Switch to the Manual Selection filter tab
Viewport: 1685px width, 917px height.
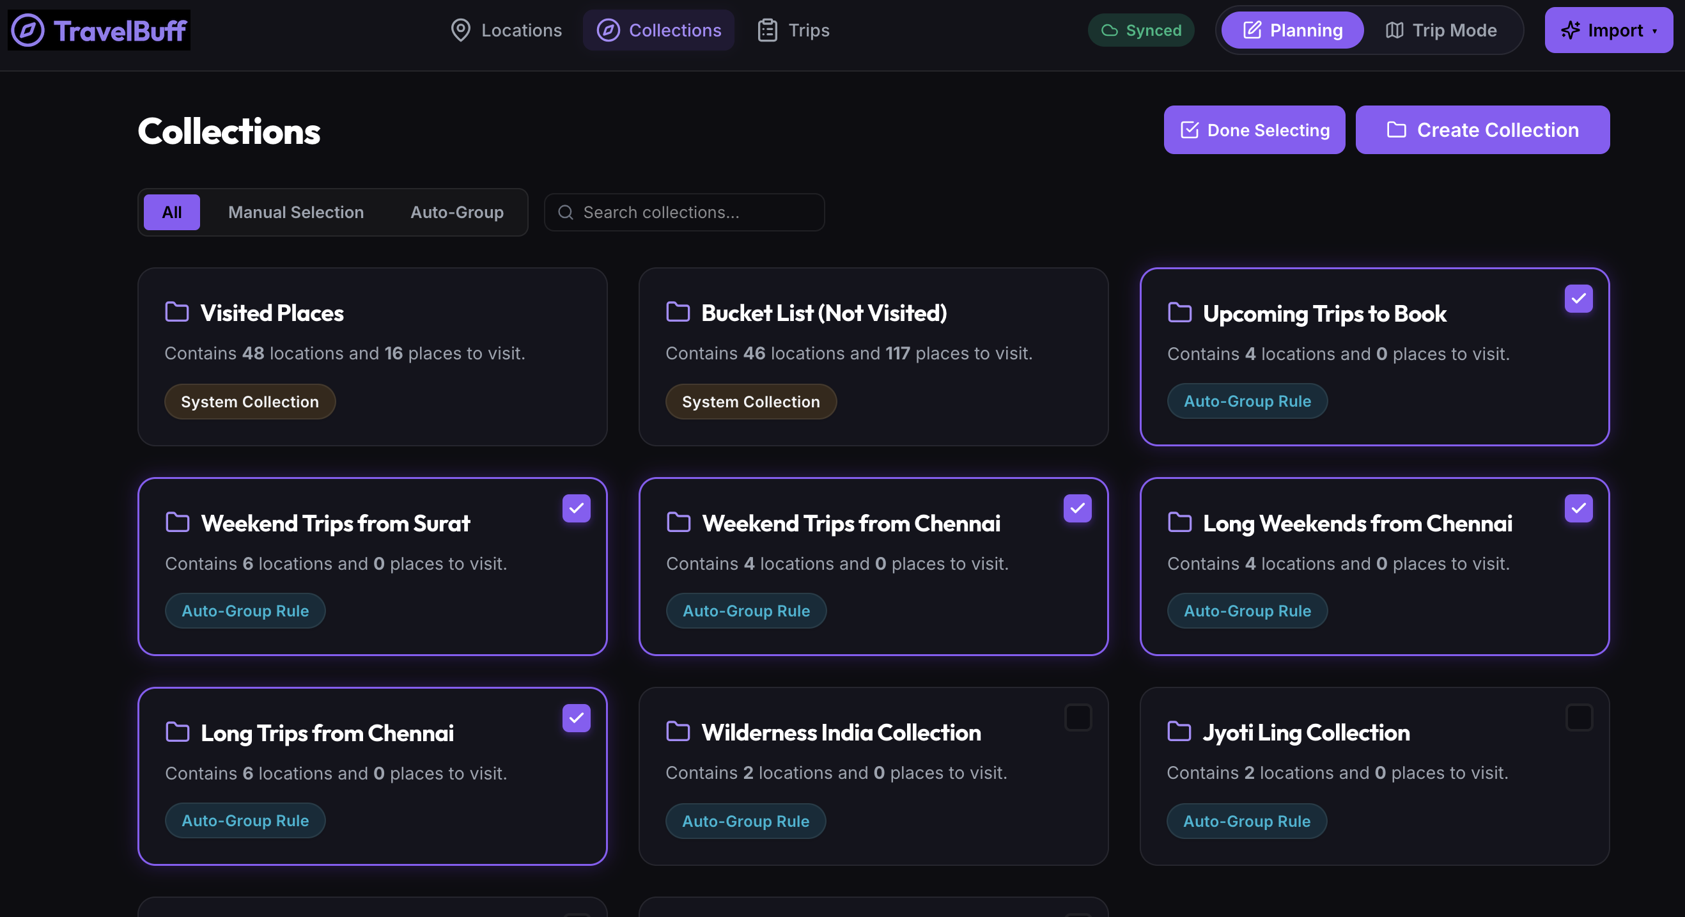(296, 212)
